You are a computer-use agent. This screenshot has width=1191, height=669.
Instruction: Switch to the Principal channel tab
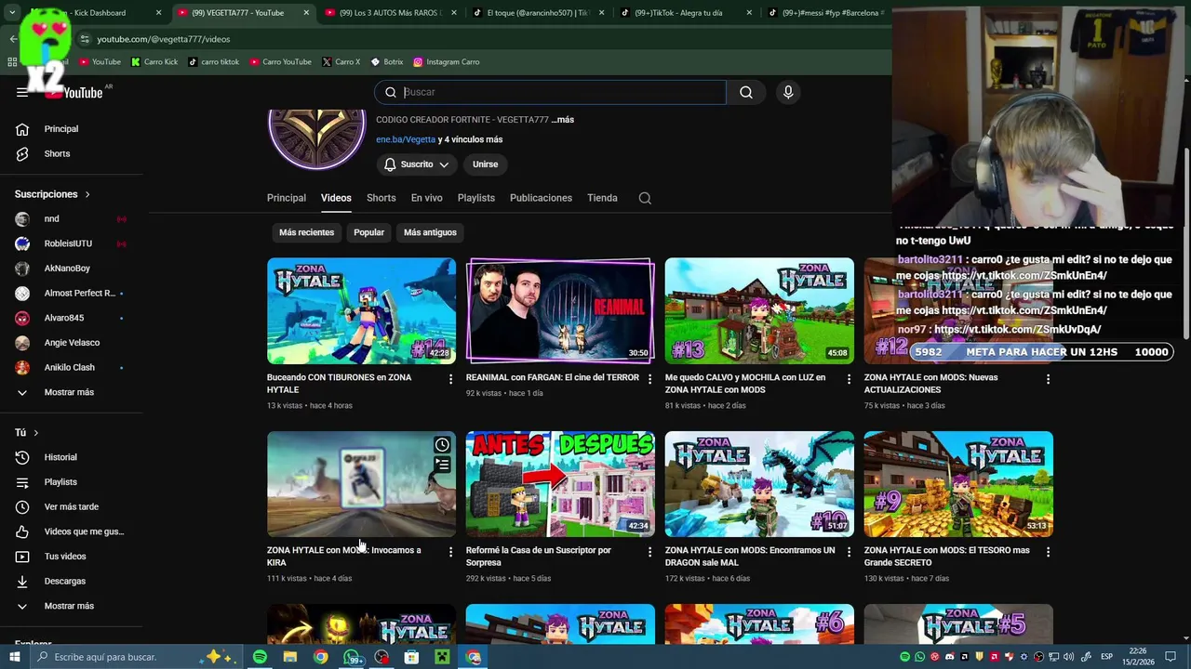[x=287, y=198]
